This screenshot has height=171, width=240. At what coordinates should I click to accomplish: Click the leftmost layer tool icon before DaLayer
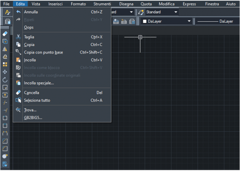click(x=116, y=22)
